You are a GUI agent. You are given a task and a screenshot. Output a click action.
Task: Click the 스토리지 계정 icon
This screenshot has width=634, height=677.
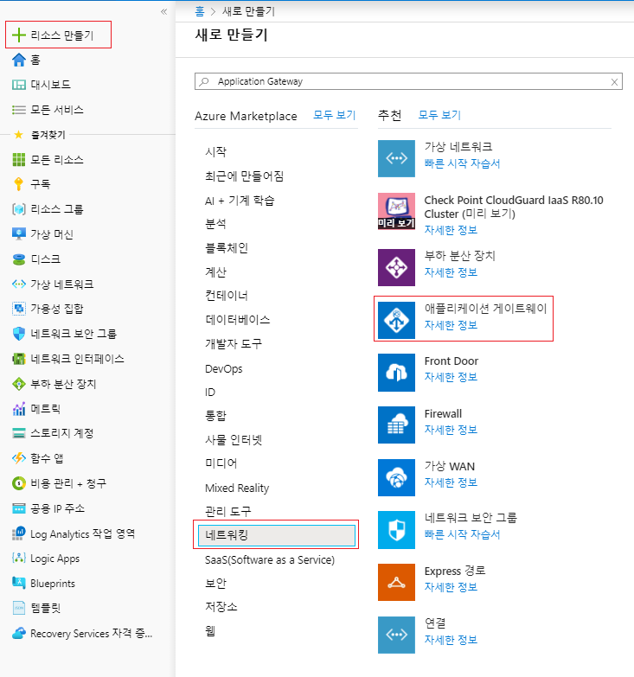tap(18, 433)
